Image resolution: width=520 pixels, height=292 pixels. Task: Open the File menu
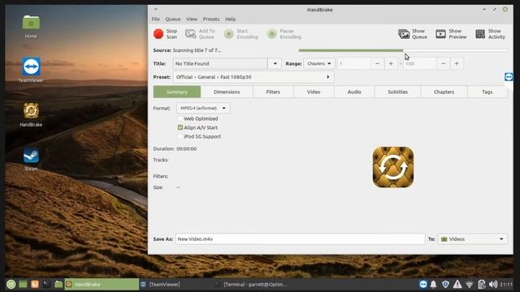155,19
